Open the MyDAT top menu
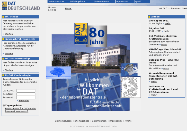This screenshot has width=187, height=140. [x=142, y=2]
